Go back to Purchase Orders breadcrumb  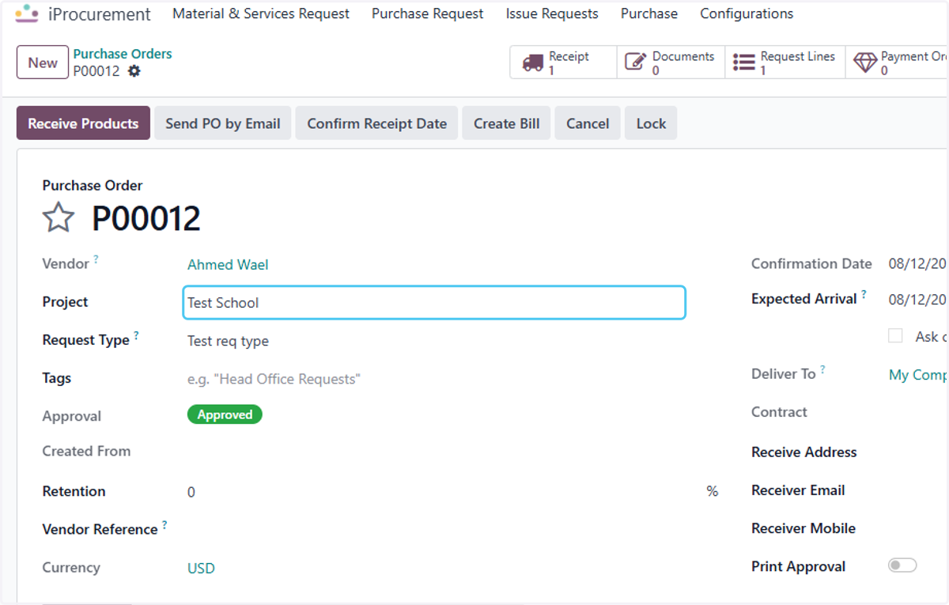point(123,54)
